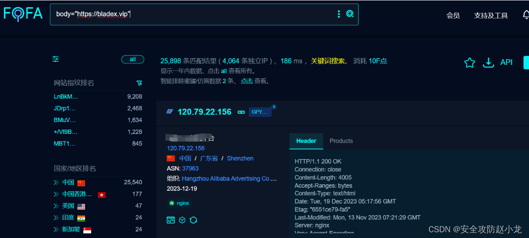The image size is (529, 238).
Task: Click the Server: nginx header line
Action: (x=312, y=225)
